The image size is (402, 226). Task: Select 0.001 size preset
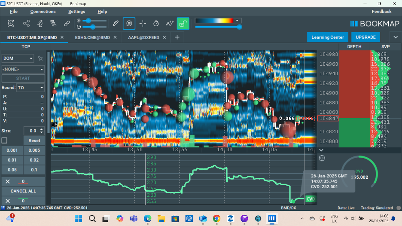pyautogui.click(x=12, y=150)
